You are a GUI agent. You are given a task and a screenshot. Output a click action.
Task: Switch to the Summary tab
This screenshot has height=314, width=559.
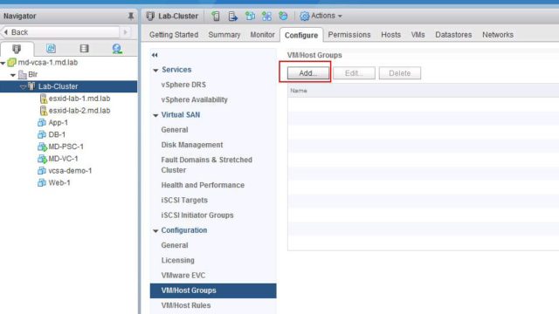[224, 35]
